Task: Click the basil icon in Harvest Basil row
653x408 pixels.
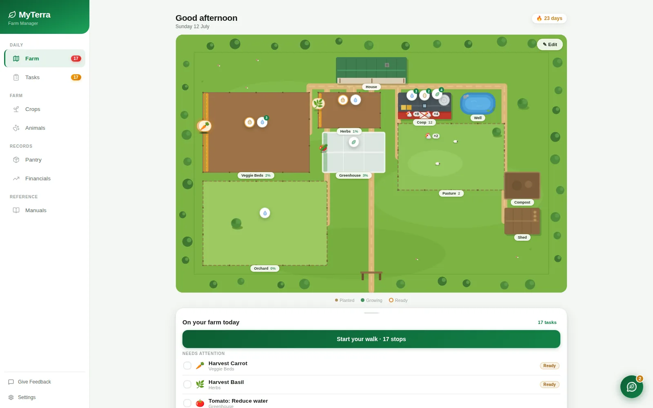Action: pyautogui.click(x=200, y=384)
